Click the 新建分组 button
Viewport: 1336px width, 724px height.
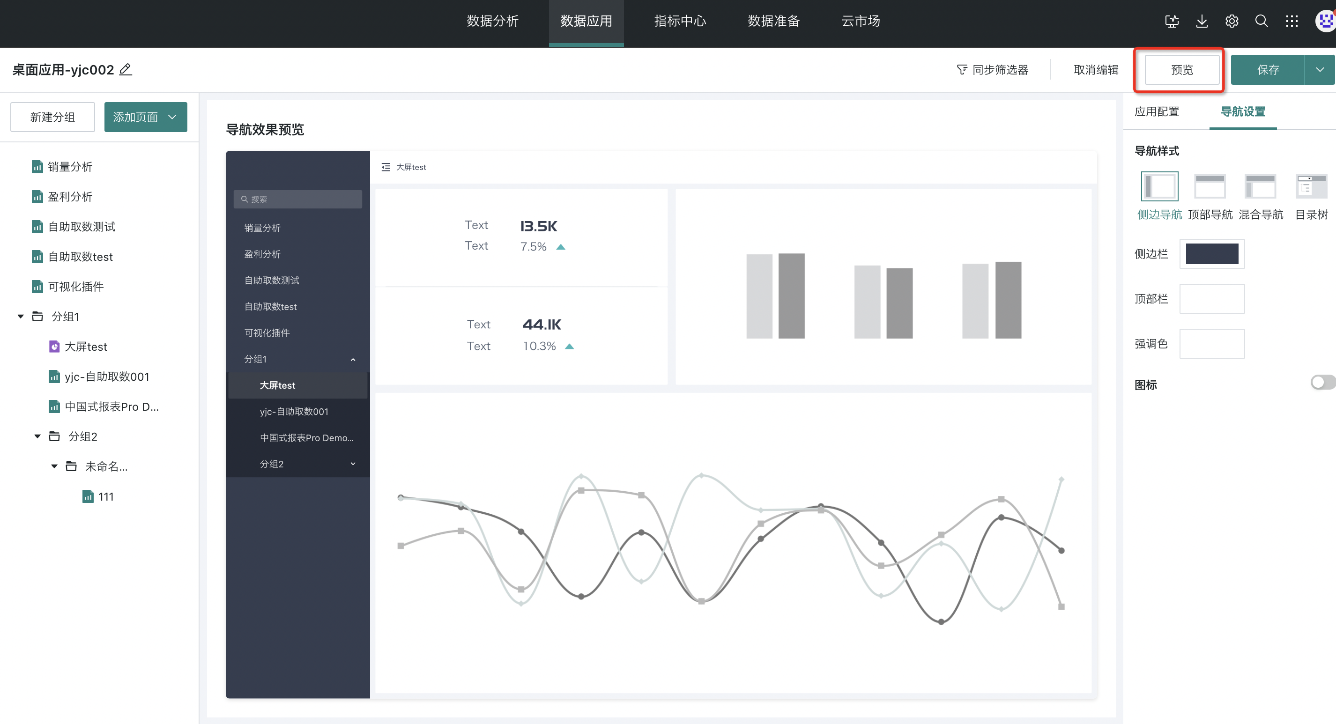(52, 117)
